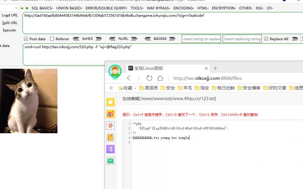Click Execute to send the request
Viewport: 303px width, 189px height.
pyautogui.click(x=9, y=30)
